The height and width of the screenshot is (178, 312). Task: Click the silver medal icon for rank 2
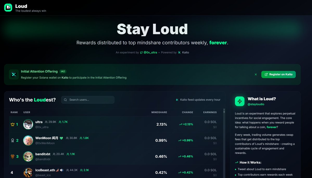(x=12, y=140)
